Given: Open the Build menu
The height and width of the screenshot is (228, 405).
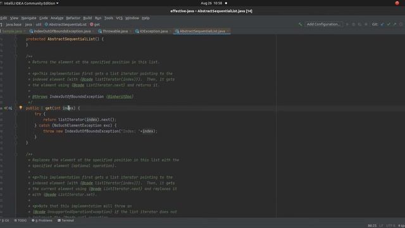Looking at the screenshot, I should (87, 18).
